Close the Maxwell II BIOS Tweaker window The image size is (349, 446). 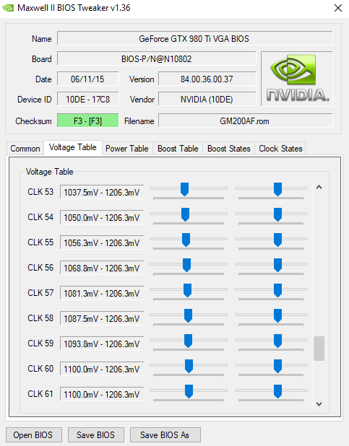tap(338, 8)
